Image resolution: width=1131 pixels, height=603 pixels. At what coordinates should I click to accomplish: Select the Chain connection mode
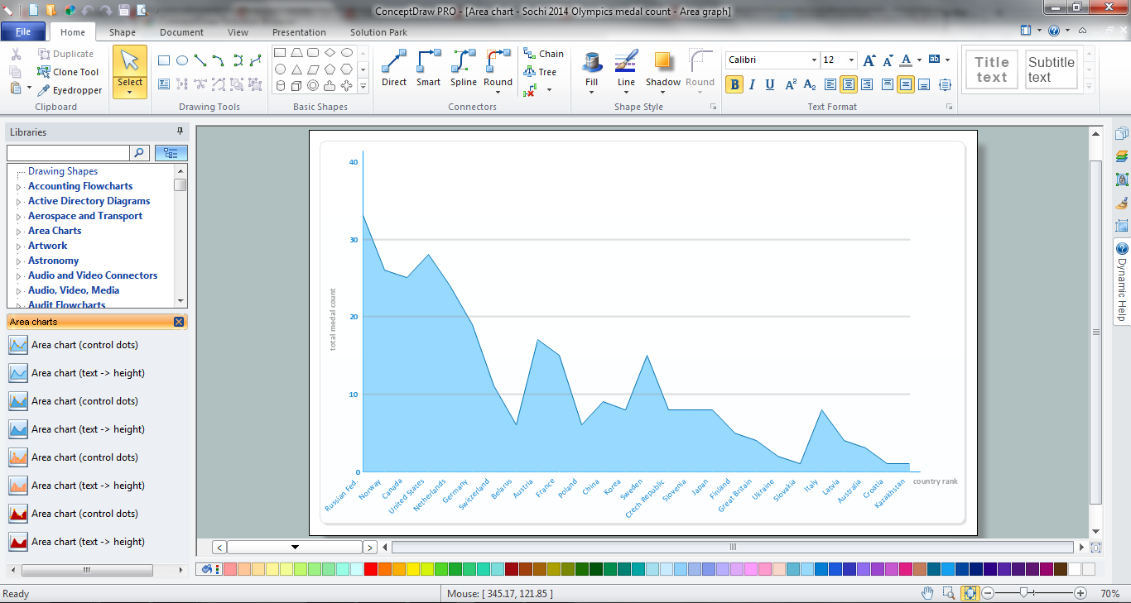click(543, 54)
